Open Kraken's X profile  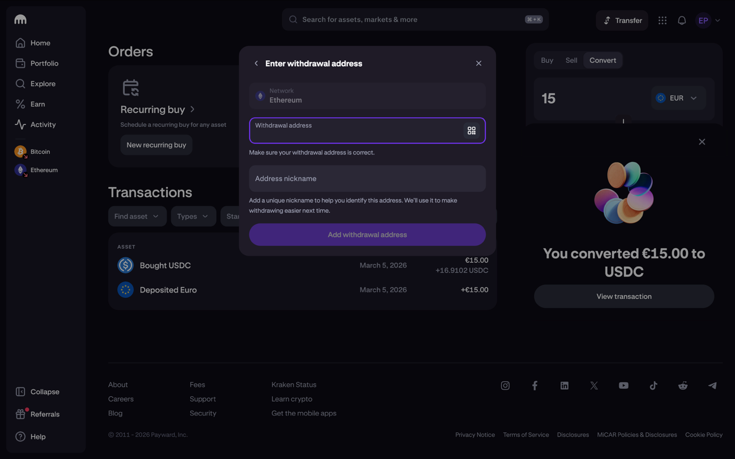pos(594,386)
